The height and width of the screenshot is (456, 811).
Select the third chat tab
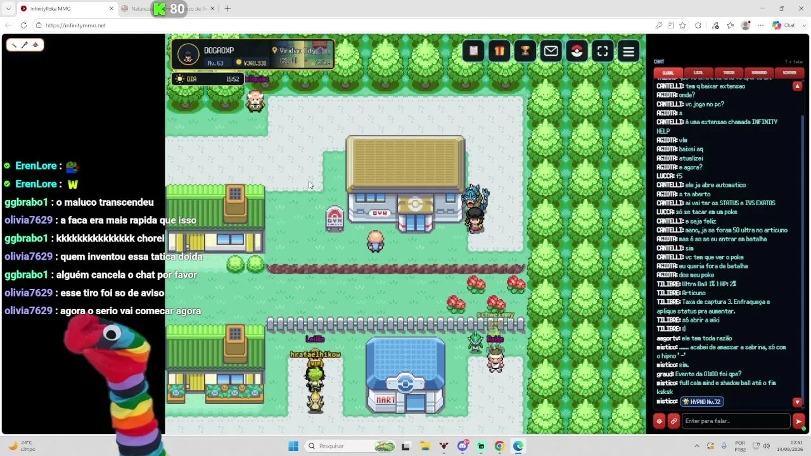[729, 72]
